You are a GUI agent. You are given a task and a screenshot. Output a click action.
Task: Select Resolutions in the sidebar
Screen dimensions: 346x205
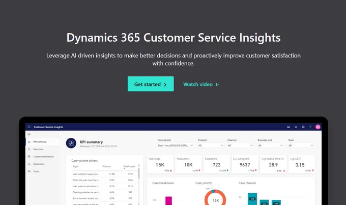pos(43,164)
